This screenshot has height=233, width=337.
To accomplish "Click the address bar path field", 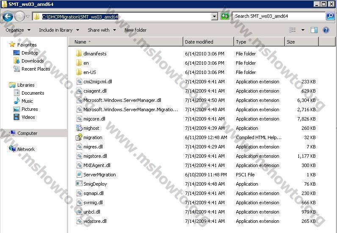I will (122, 16).
